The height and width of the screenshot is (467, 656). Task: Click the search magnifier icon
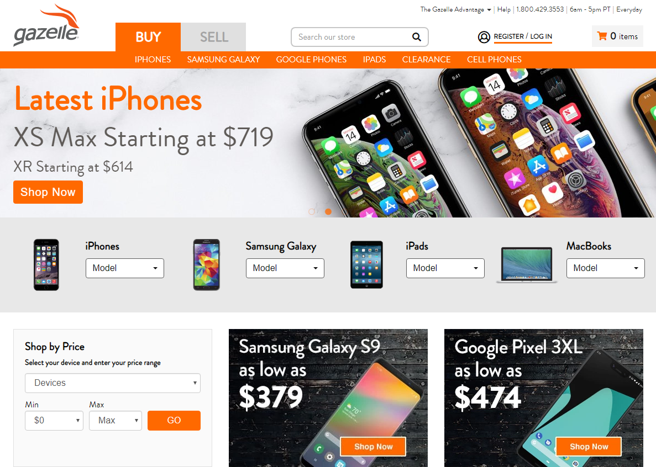416,37
